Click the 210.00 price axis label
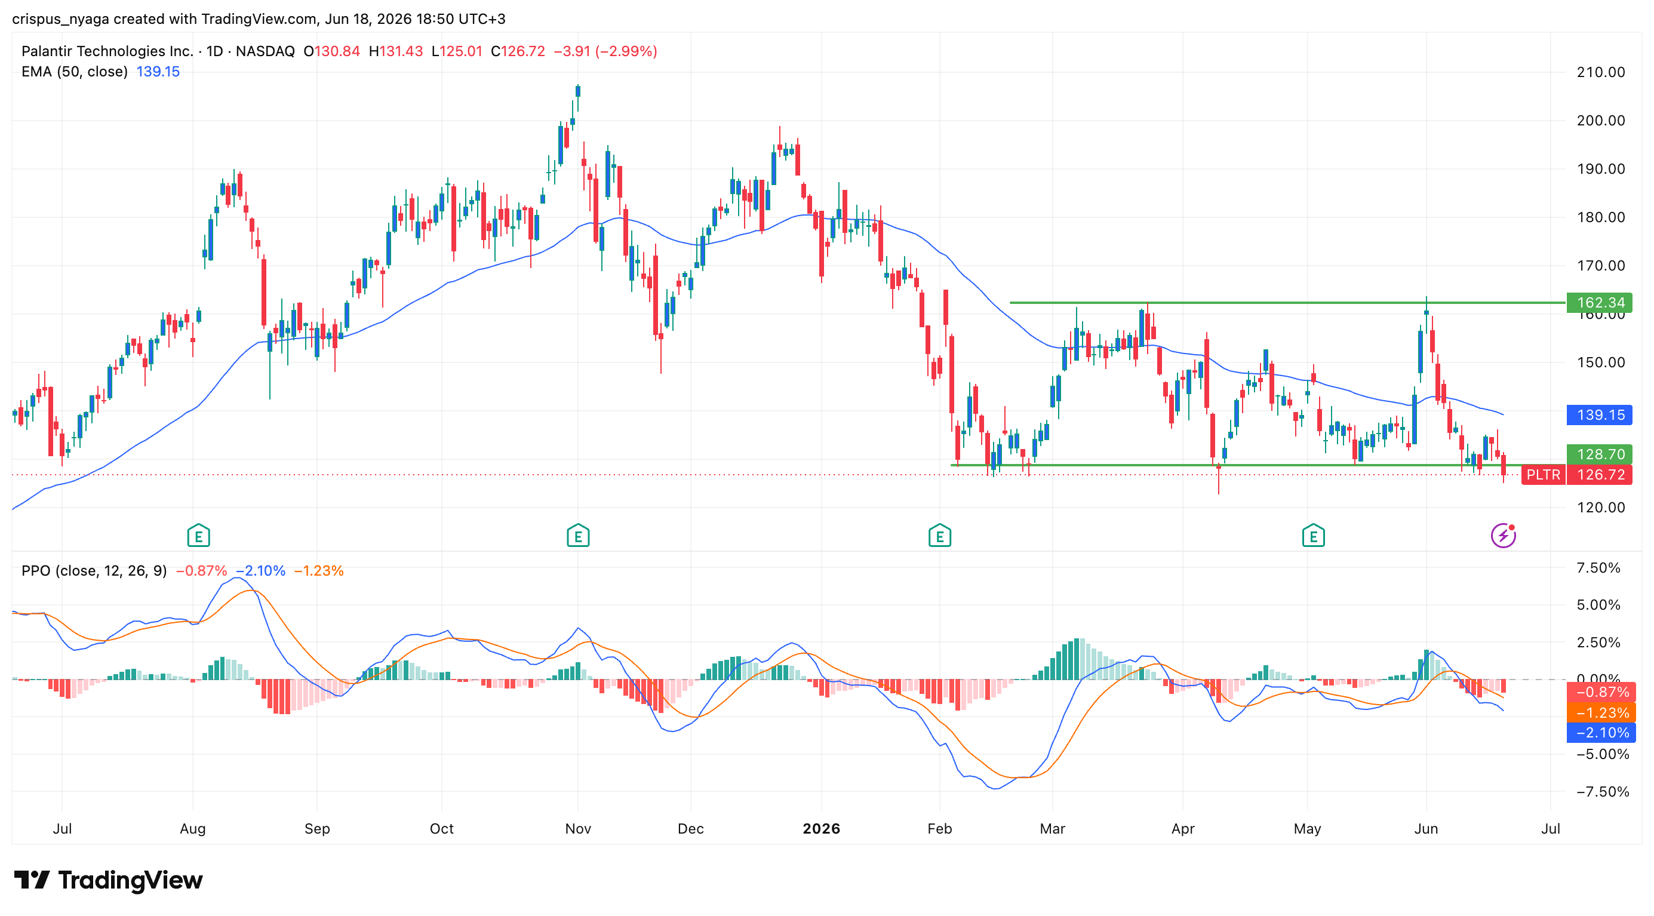 [x=1601, y=72]
